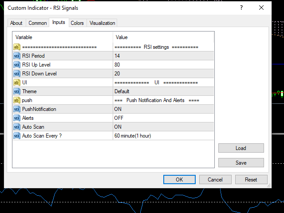Click the UI section header value

[x=156, y=83]
